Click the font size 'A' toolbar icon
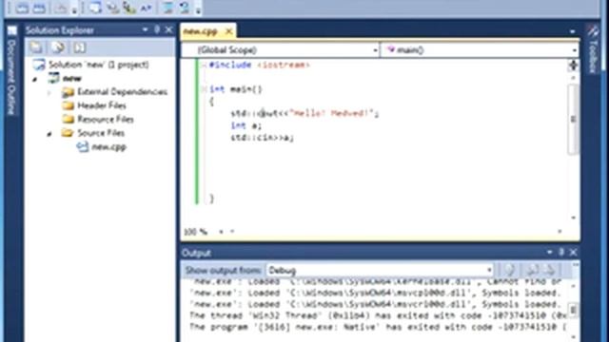 [146, 8]
